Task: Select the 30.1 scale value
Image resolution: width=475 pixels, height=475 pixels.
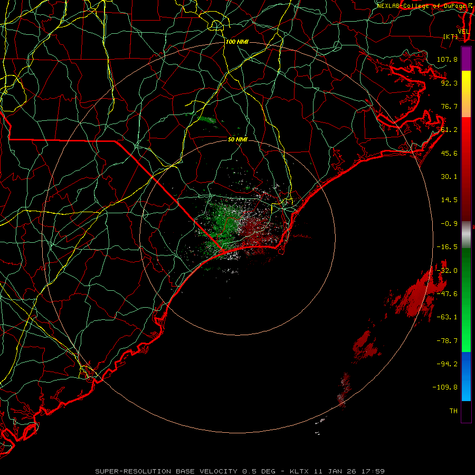Action: click(449, 177)
